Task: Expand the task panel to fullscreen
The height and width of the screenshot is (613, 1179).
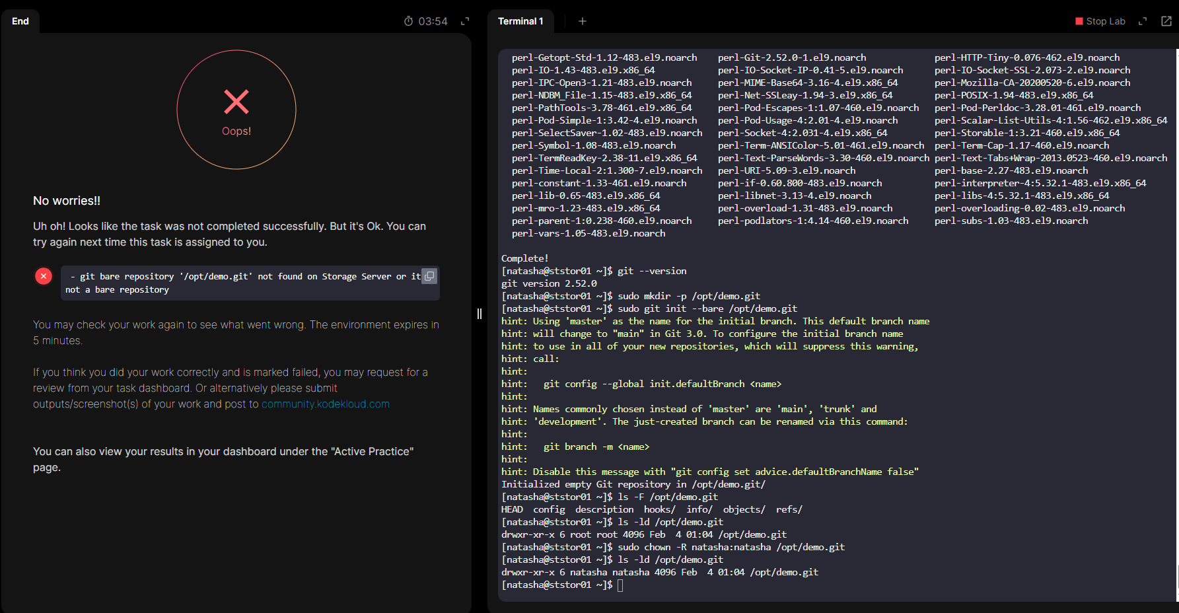Action: click(465, 21)
